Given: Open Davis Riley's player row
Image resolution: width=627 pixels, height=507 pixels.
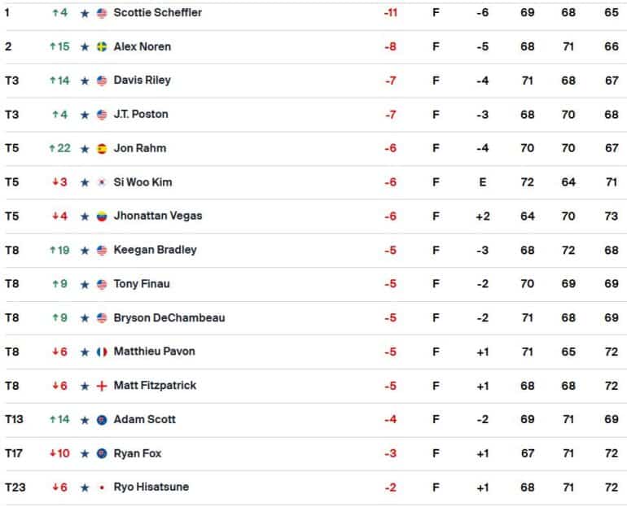Looking at the screenshot, I should tap(313, 81).
